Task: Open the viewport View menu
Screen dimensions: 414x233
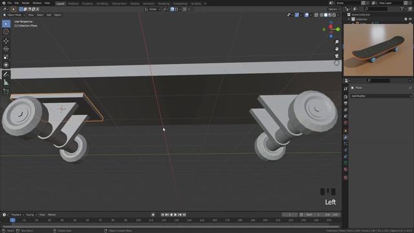Action: click(31, 15)
